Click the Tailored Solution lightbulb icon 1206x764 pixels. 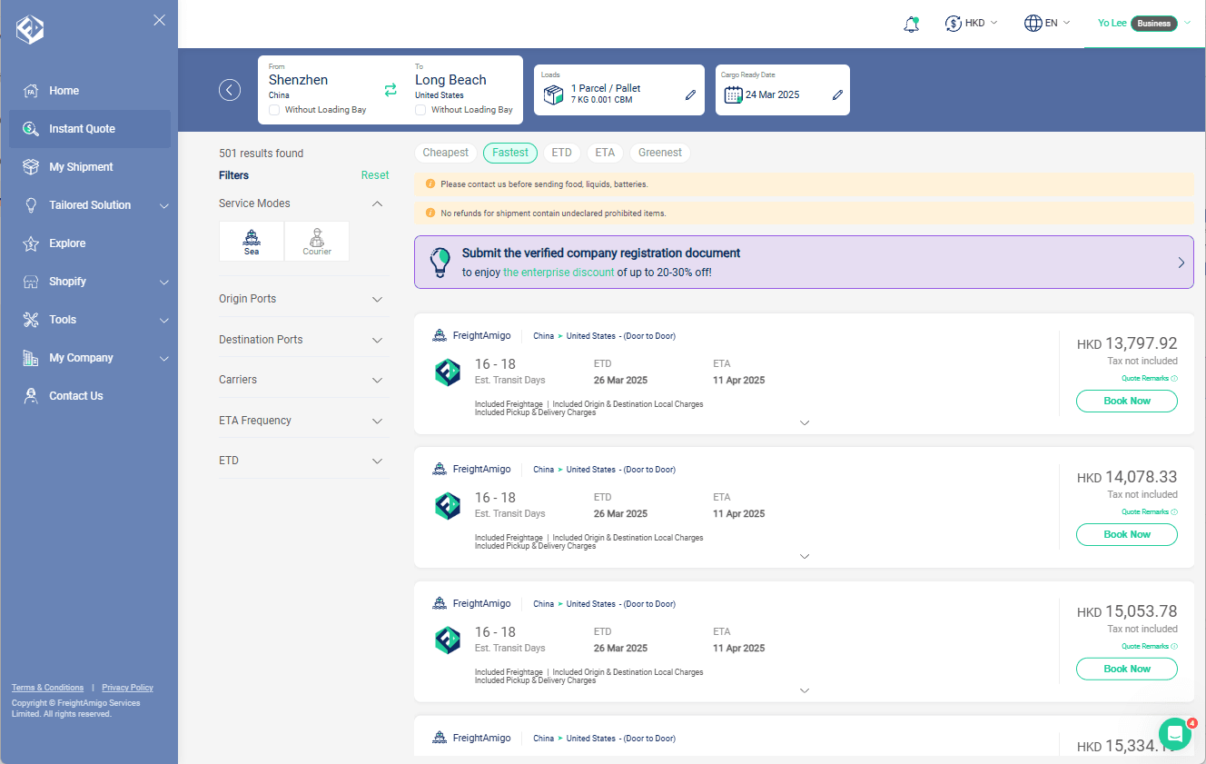31,205
